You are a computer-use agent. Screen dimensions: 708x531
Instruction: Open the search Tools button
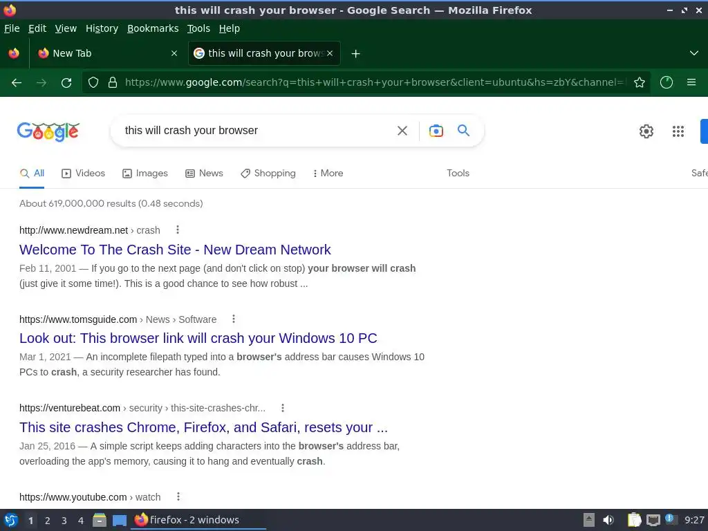pos(458,174)
